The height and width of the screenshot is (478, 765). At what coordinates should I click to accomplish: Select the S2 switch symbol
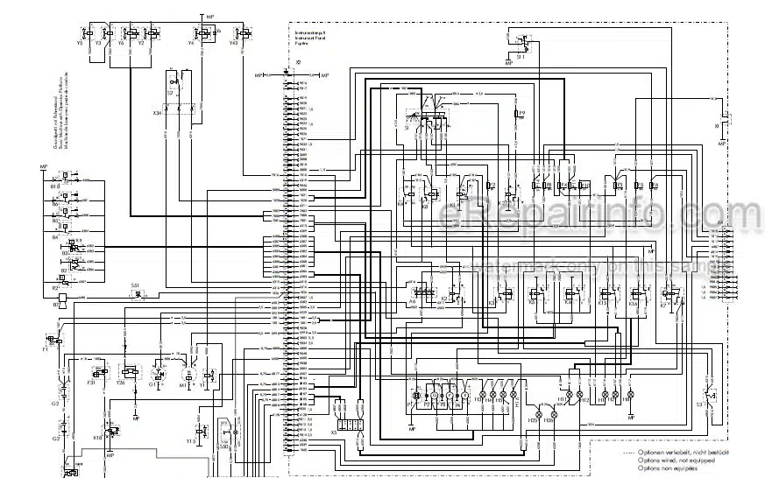point(178,82)
